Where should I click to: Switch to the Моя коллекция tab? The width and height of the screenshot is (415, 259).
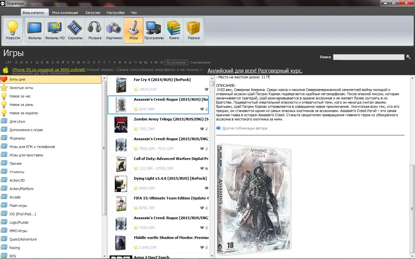pyautogui.click(x=65, y=13)
